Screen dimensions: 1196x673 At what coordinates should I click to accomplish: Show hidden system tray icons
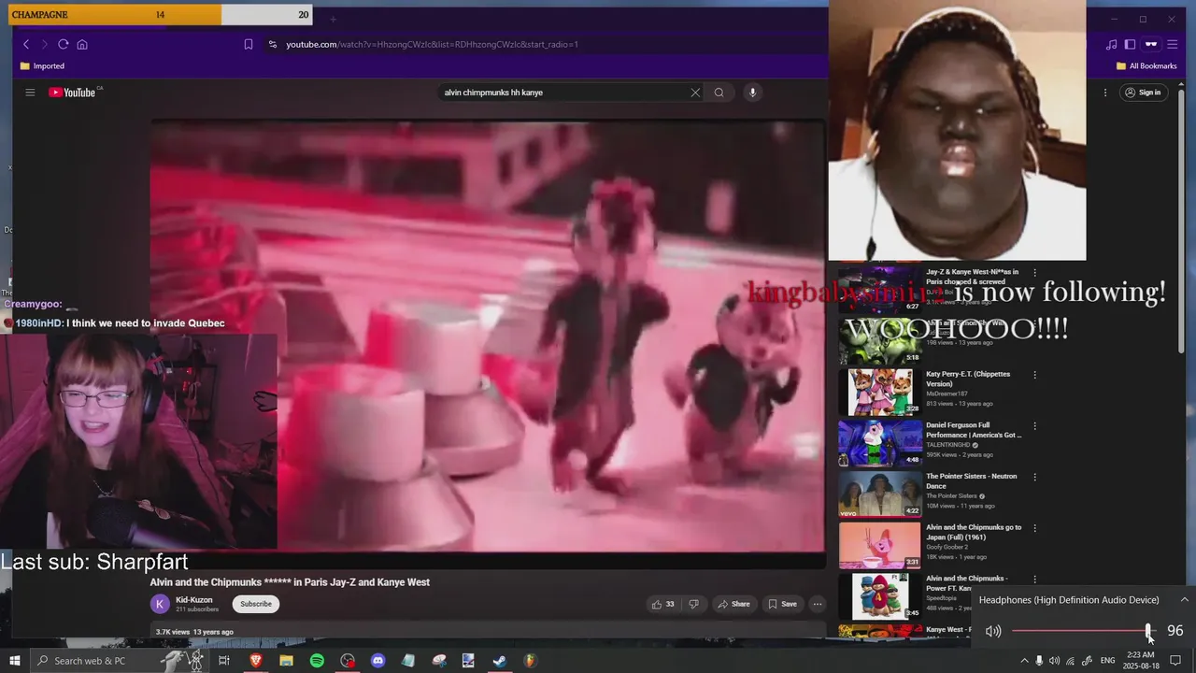click(1024, 661)
